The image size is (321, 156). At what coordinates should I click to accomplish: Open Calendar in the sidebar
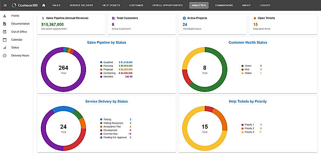click(17, 40)
